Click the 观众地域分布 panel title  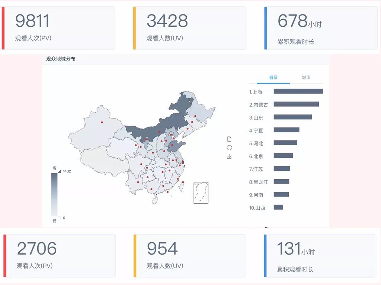tap(61, 58)
